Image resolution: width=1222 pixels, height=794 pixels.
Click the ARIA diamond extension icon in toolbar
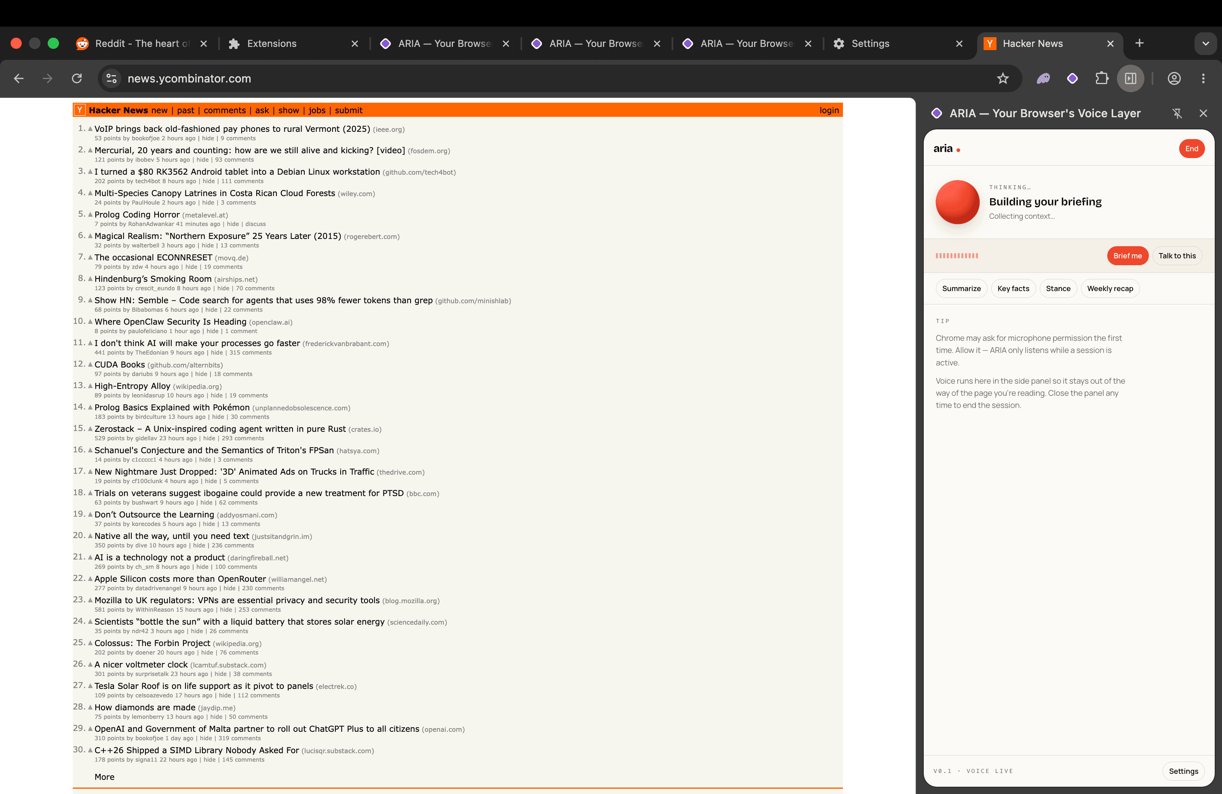click(x=1072, y=78)
